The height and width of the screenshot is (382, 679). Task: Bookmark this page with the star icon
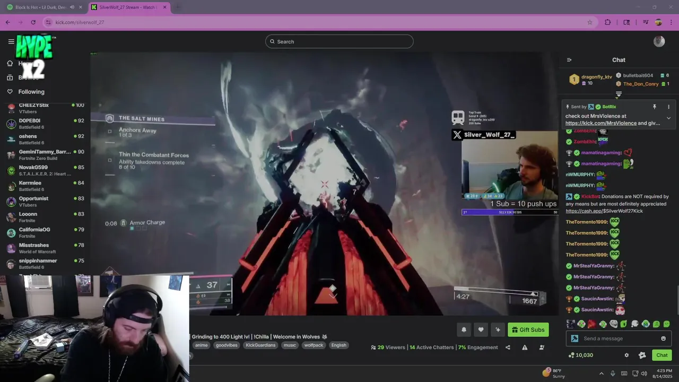[589, 22]
